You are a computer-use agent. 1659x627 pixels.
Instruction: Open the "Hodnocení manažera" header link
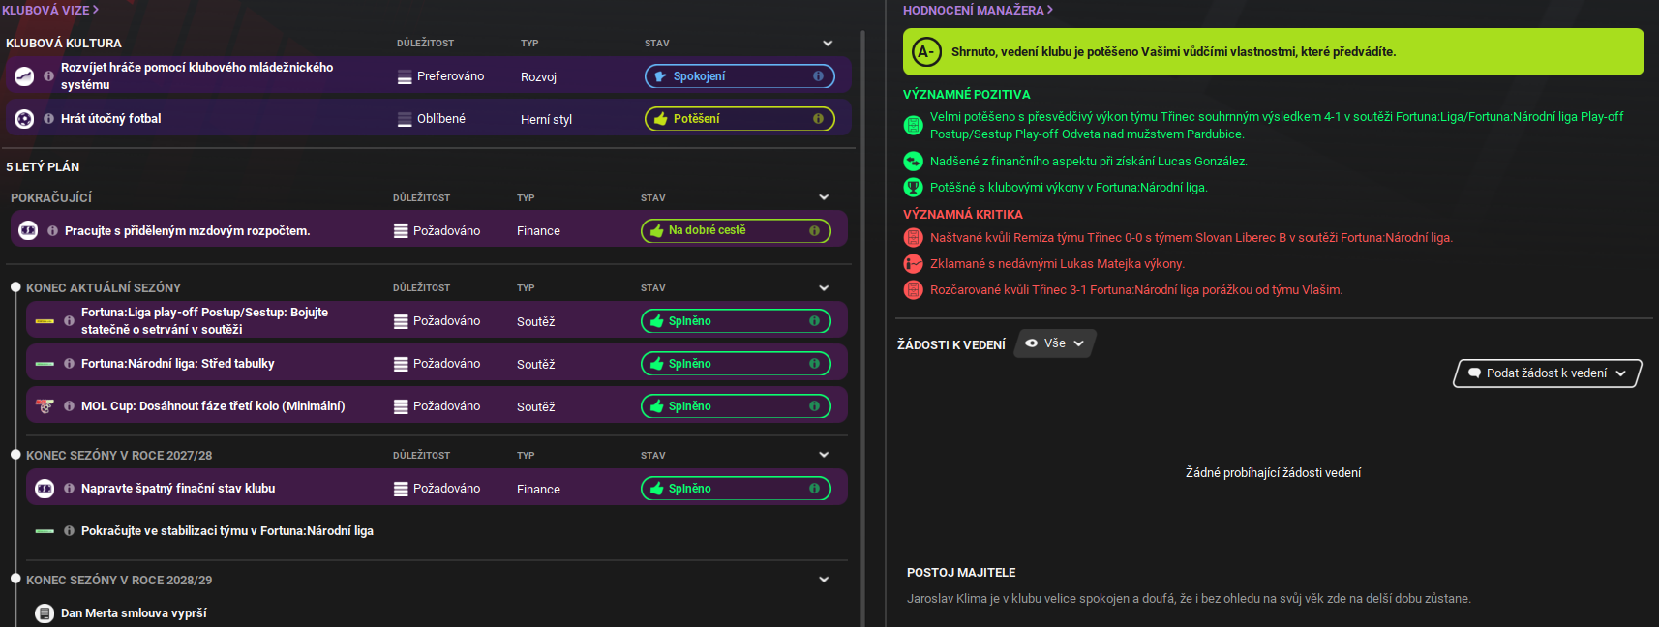978,10
